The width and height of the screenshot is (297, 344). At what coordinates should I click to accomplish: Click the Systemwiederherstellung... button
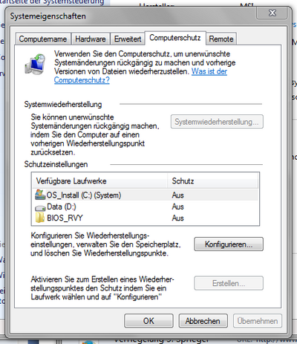(217, 122)
